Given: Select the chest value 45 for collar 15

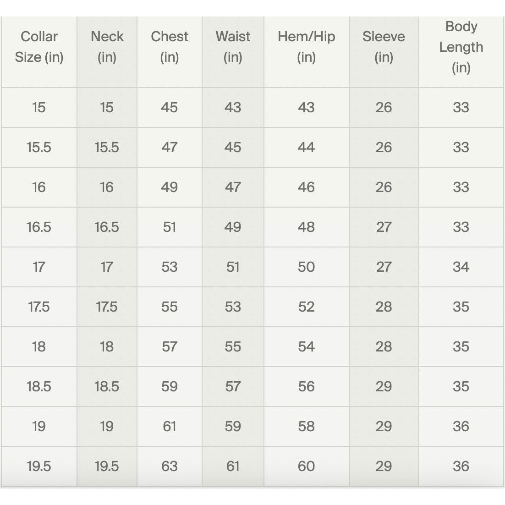Looking at the screenshot, I should tap(169, 107).
